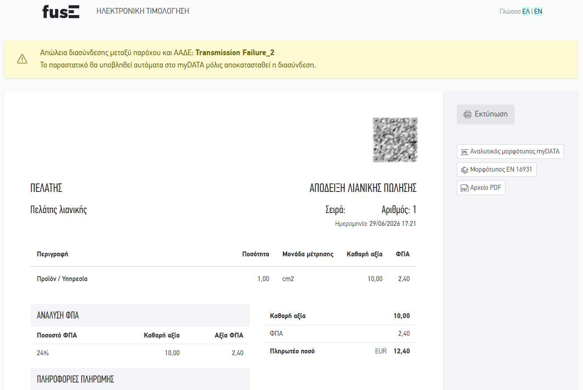Image resolution: width=583 pixels, height=390 pixels.
Task: Click ΗΛΕΚΤΡΟΝΙΚΗ ΤΙΜΟΛΟΓΗΣΗ header title
Action: click(x=143, y=11)
